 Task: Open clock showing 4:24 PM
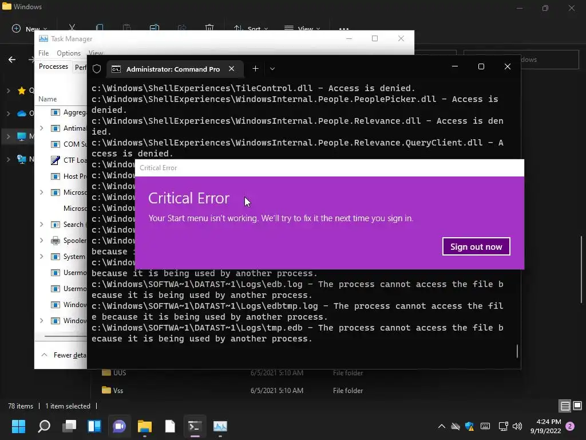pos(545,426)
